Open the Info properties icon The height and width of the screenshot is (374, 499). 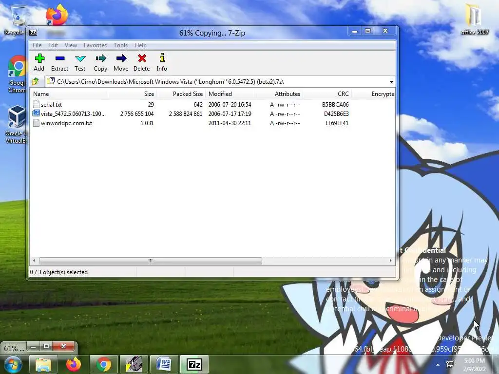tap(162, 58)
